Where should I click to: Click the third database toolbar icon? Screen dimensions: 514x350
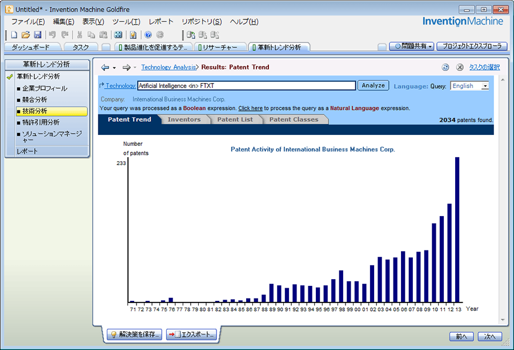point(215,35)
